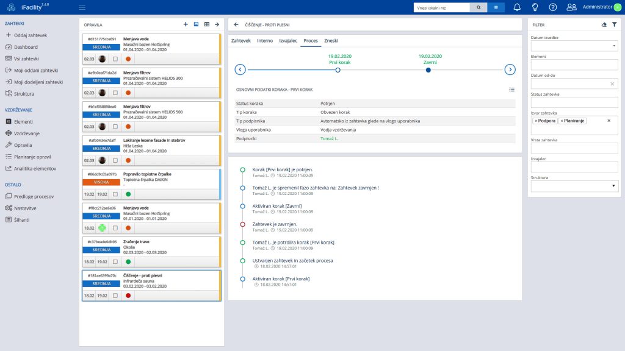
Task: Open Moji oddani zahtevki
Action: [36, 71]
